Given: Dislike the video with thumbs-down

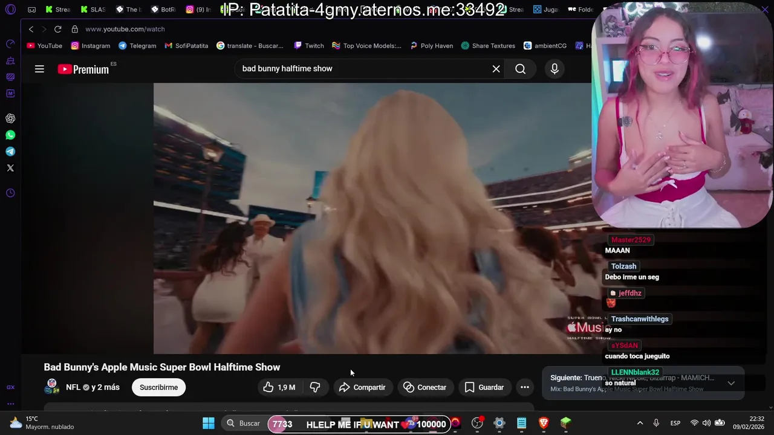Looking at the screenshot, I should point(314,387).
